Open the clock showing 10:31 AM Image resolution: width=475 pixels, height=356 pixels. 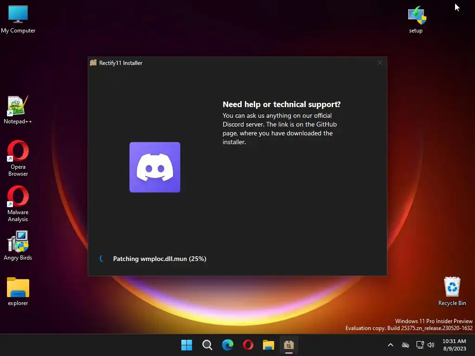tap(455, 345)
